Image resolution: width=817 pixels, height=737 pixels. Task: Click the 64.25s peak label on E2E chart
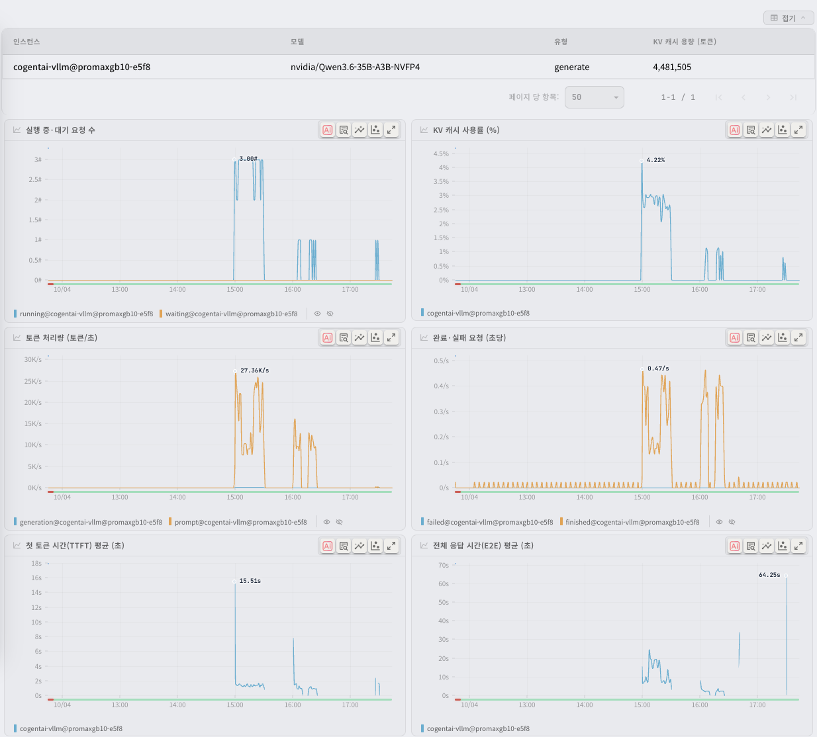[x=769, y=575]
